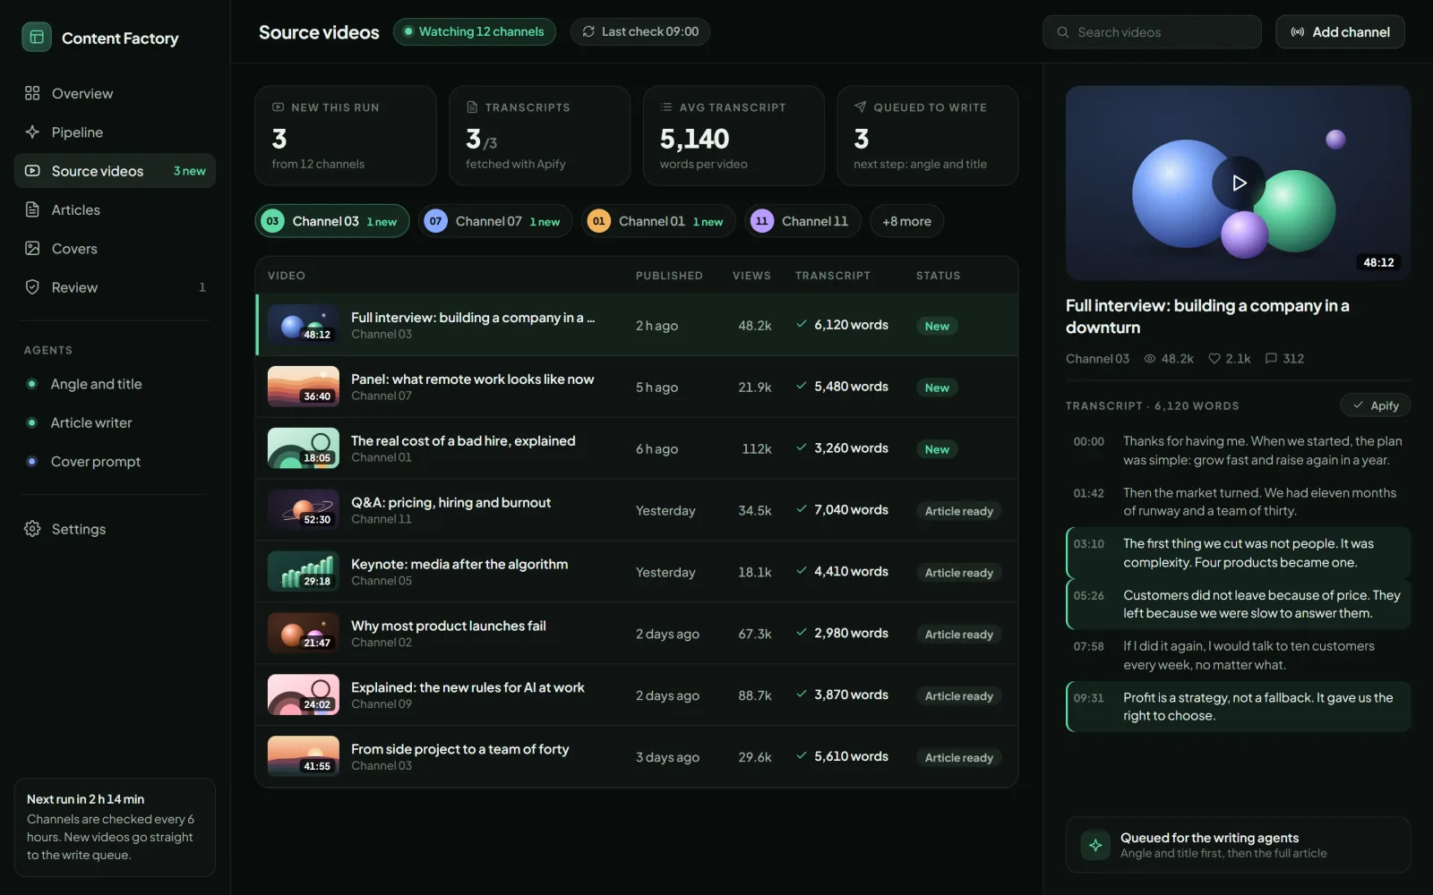Screen dimensions: 1433x895
Task: Click the Covers image icon
Action: 32,248
